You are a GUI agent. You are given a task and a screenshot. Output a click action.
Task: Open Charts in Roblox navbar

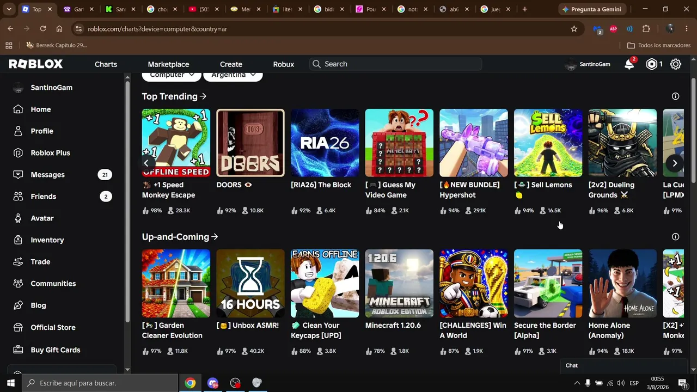click(x=106, y=64)
